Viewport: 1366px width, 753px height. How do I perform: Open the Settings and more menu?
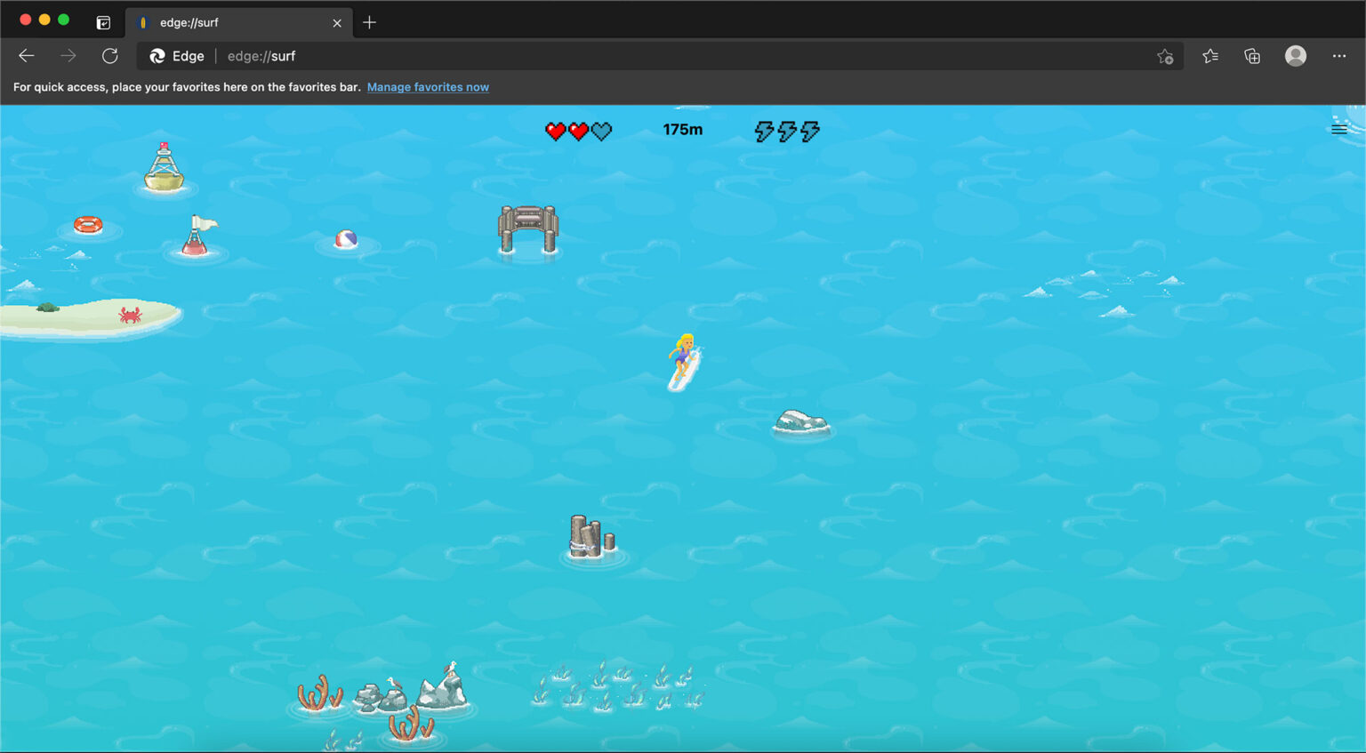tap(1339, 55)
